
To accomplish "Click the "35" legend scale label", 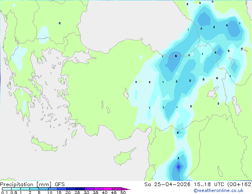I will click(95, 192).
